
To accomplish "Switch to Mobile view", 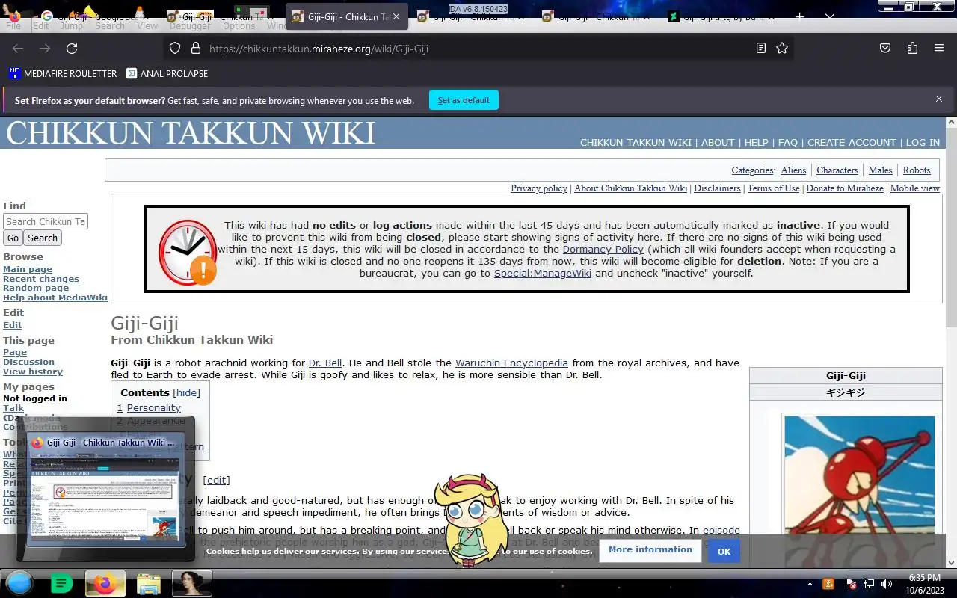I will [x=914, y=188].
